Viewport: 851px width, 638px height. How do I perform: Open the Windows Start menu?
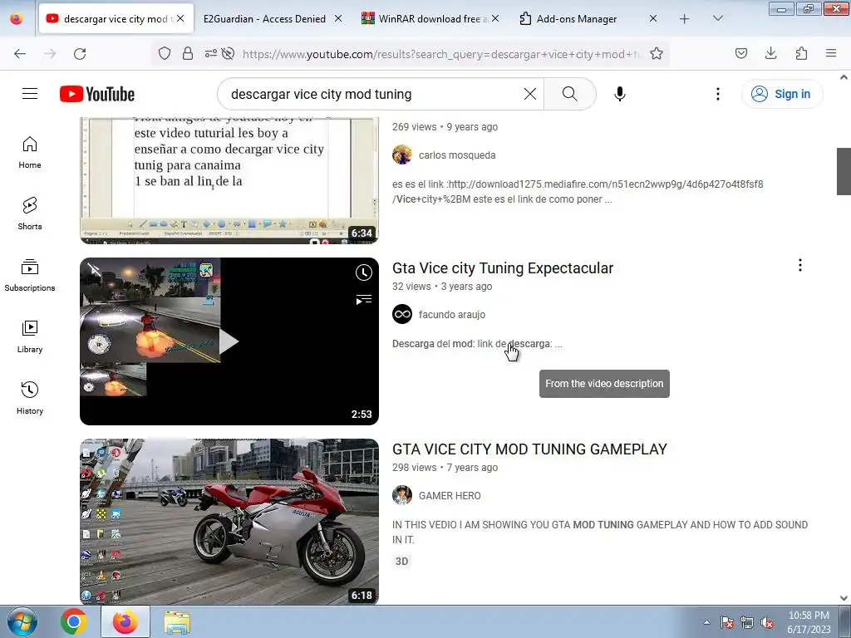tap(22, 621)
